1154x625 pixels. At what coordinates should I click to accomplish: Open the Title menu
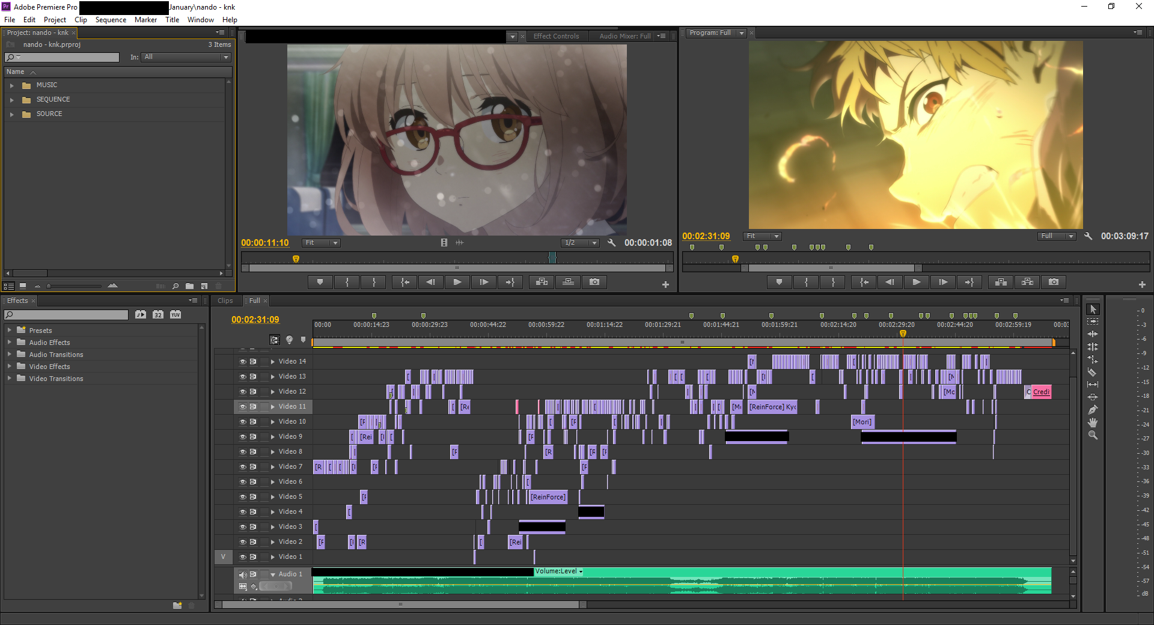172,20
